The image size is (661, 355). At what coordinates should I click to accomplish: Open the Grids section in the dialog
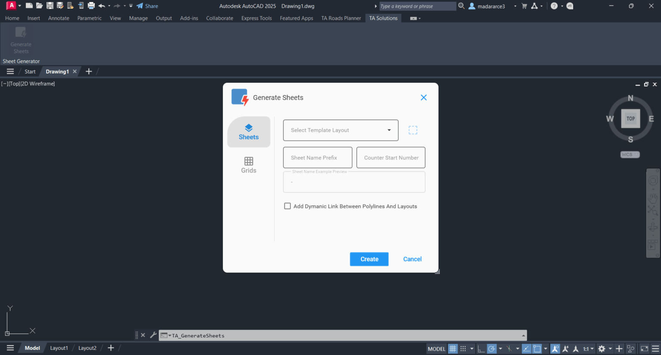pyautogui.click(x=248, y=165)
